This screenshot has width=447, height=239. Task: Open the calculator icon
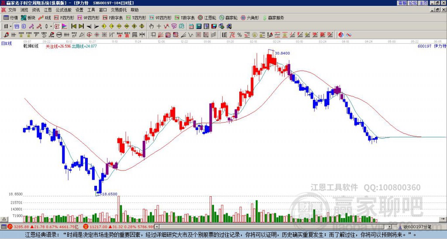199,27
